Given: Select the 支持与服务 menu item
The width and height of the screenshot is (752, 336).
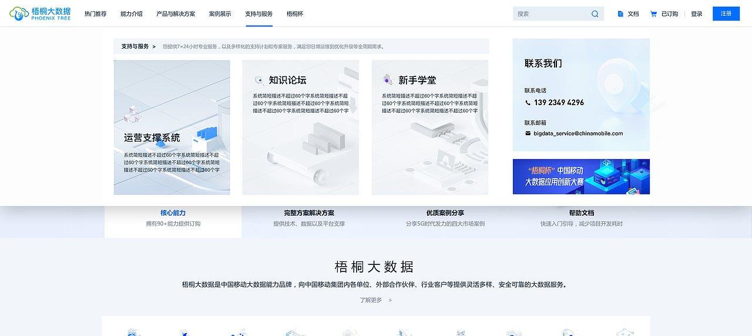Looking at the screenshot, I should pos(259,14).
